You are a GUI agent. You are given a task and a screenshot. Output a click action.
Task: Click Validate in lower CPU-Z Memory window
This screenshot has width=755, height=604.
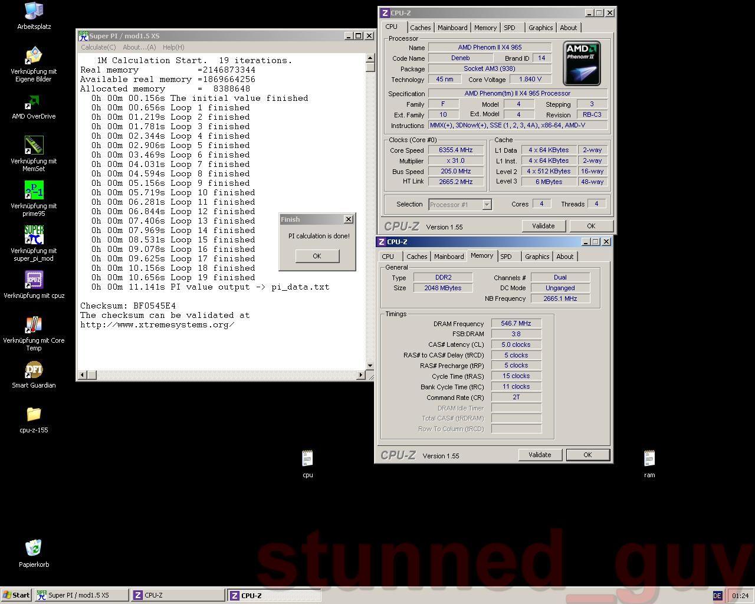pyautogui.click(x=540, y=455)
